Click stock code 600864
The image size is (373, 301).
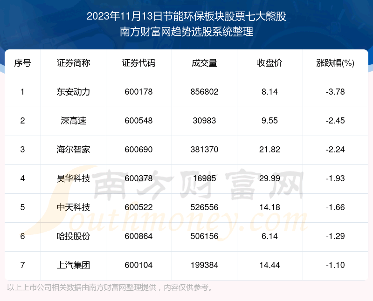pos(138,236)
